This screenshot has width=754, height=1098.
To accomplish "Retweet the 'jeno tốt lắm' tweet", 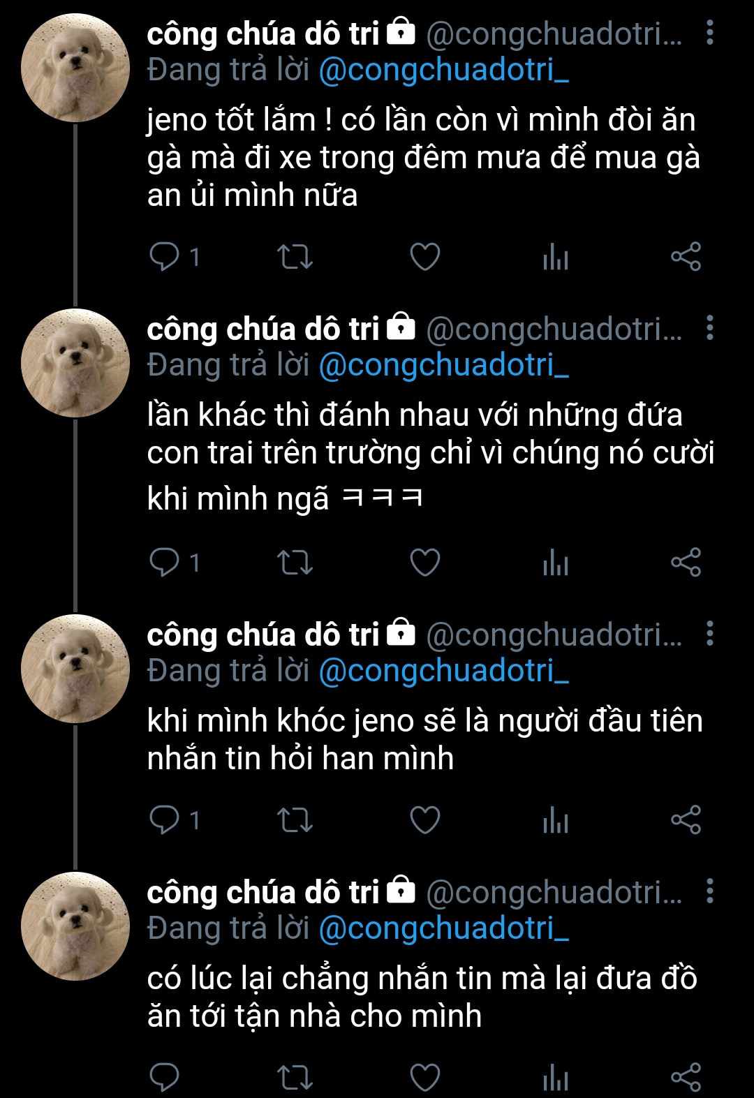I will coord(295,258).
